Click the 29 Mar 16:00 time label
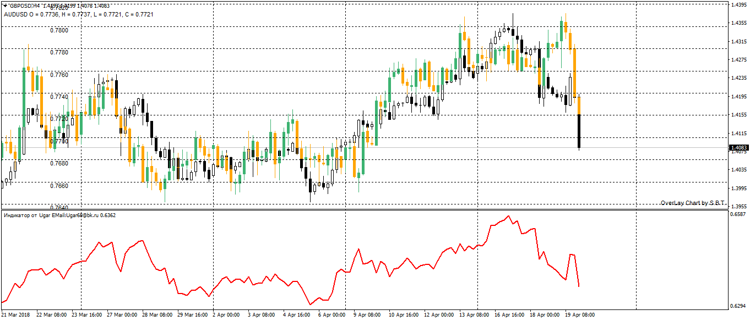Screen dimensions: 750x321 coord(193,315)
